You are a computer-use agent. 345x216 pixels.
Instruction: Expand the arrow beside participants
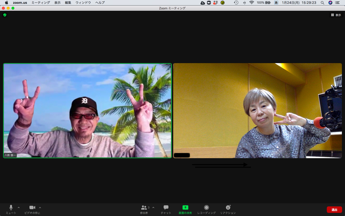153,207
